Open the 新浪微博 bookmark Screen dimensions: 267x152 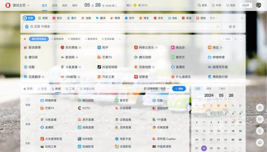[32, 47]
